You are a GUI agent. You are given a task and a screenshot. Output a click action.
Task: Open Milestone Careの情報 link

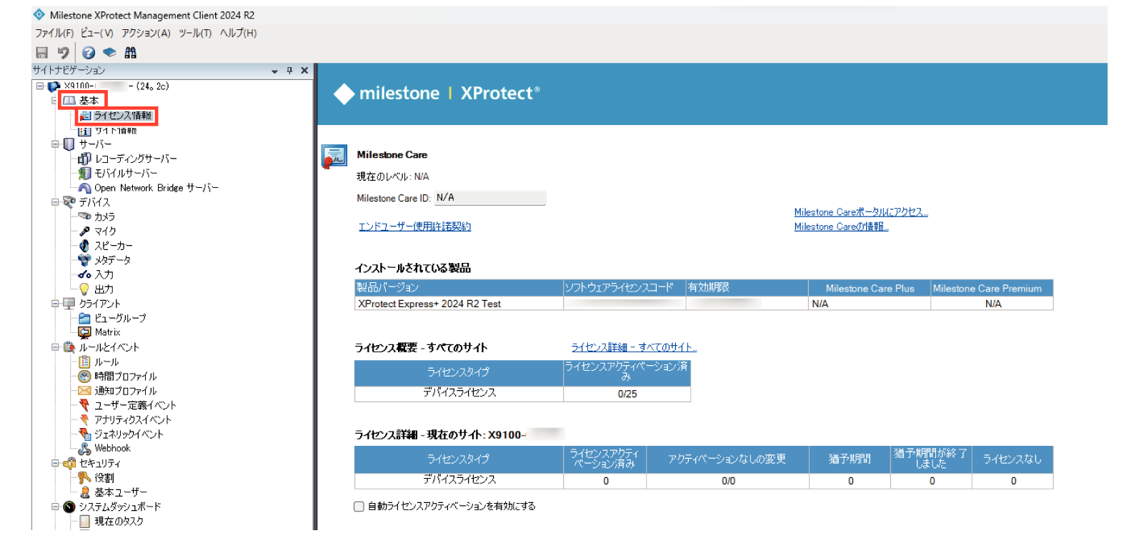tap(842, 226)
